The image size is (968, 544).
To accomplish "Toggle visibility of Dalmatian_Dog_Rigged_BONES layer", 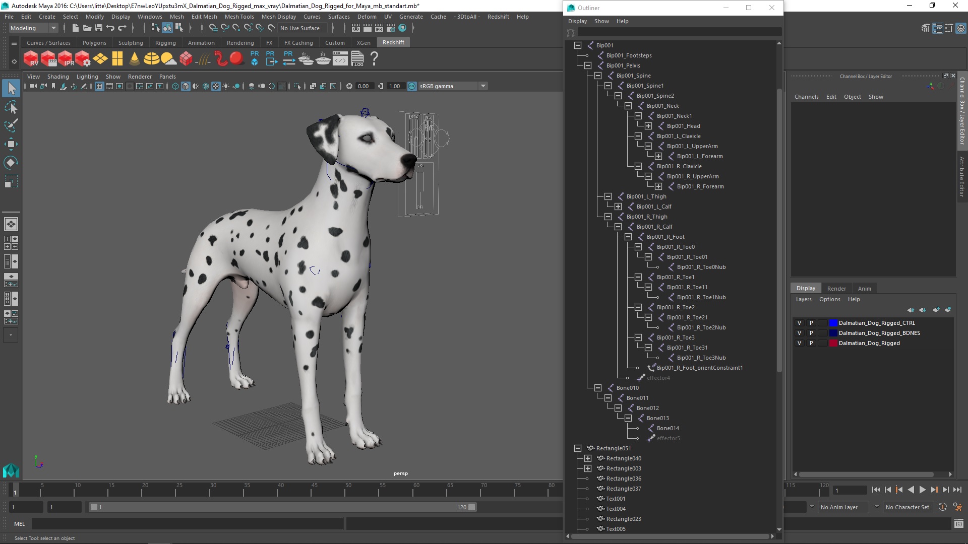I will coord(799,333).
